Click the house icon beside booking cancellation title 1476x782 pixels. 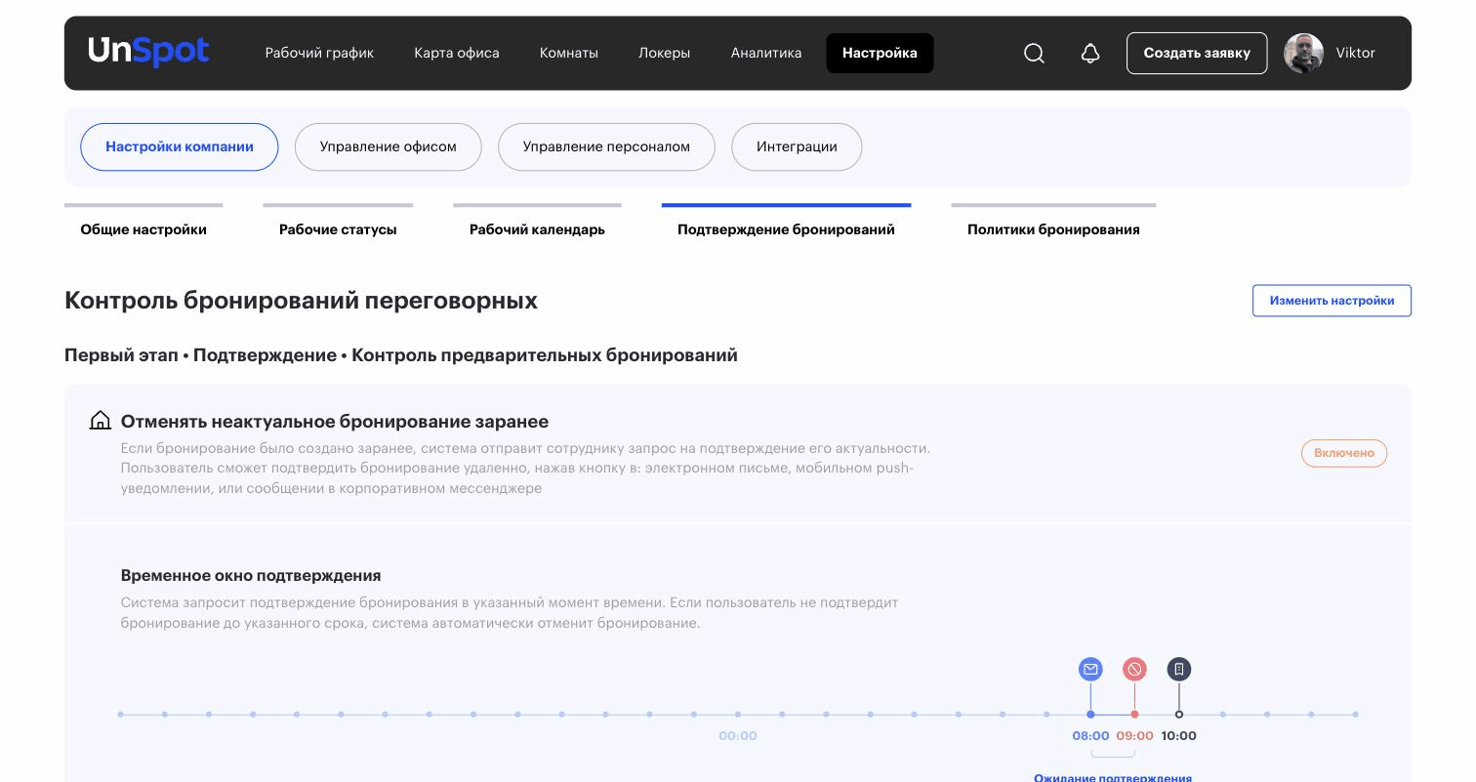[x=100, y=421]
